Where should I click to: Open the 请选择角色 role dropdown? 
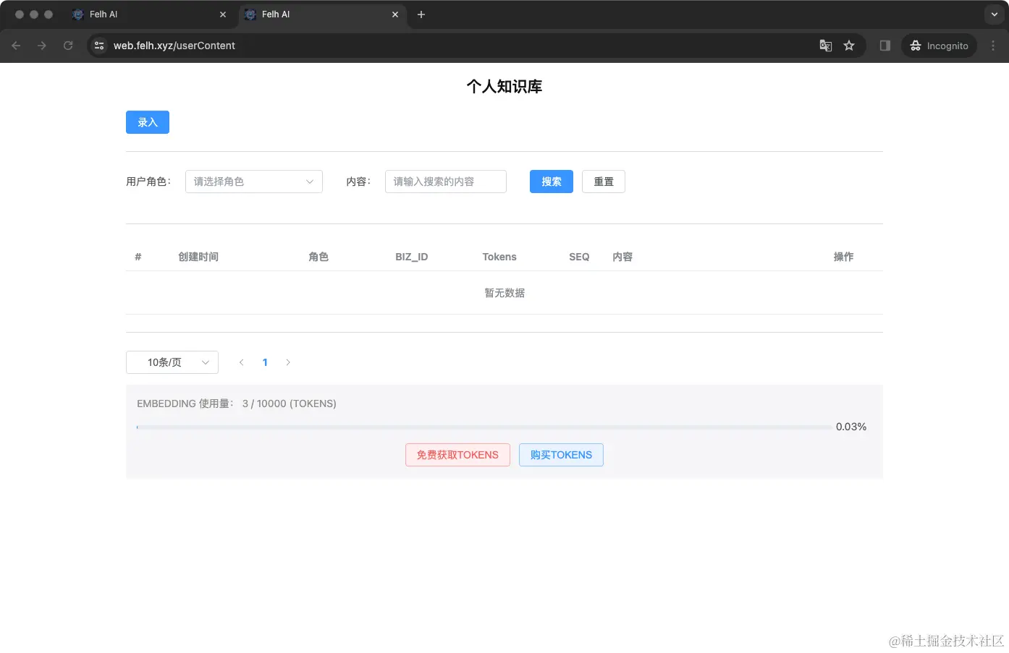[x=253, y=182]
